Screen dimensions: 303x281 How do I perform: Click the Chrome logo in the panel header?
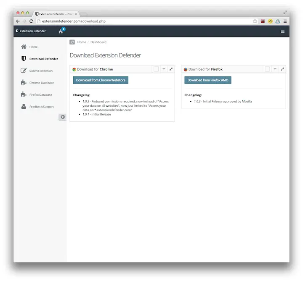point(74,69)
